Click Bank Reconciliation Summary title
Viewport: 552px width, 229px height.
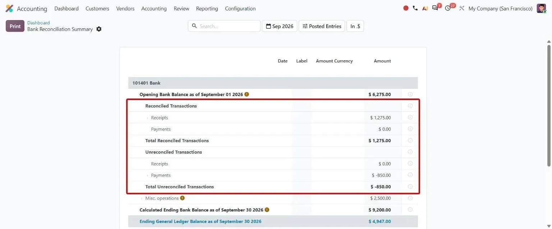60,29
